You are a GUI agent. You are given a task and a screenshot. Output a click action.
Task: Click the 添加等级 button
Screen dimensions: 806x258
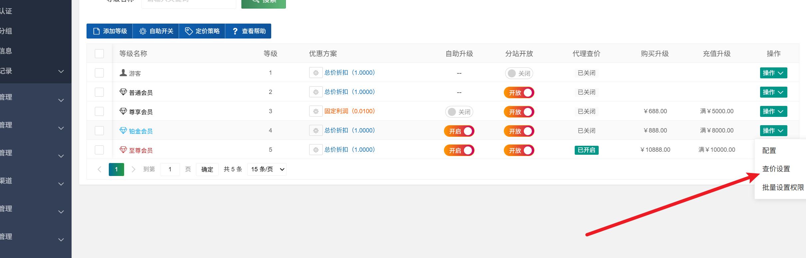110,31
